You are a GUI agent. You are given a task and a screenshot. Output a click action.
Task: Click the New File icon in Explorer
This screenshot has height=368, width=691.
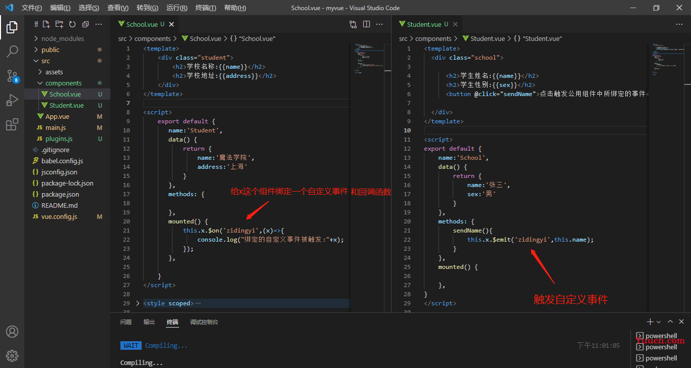46,24
